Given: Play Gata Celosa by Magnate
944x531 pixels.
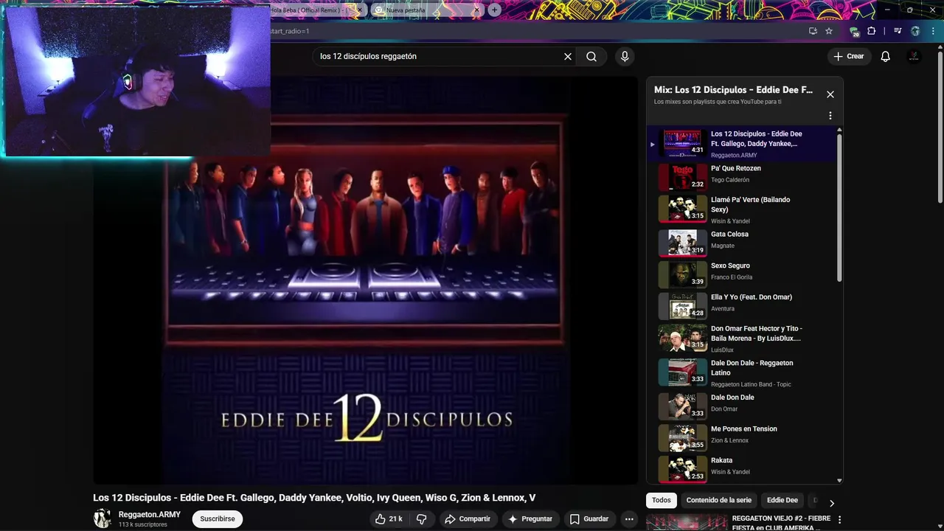Looking at the screenshot, I should (x=741, y=242).
